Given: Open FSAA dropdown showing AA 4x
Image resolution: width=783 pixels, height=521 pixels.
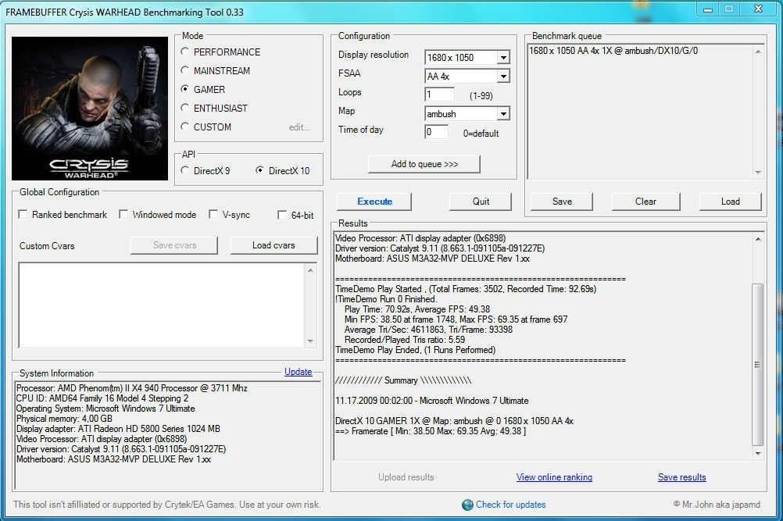Looking at the screenshot, I should click(x=503, y=77).
